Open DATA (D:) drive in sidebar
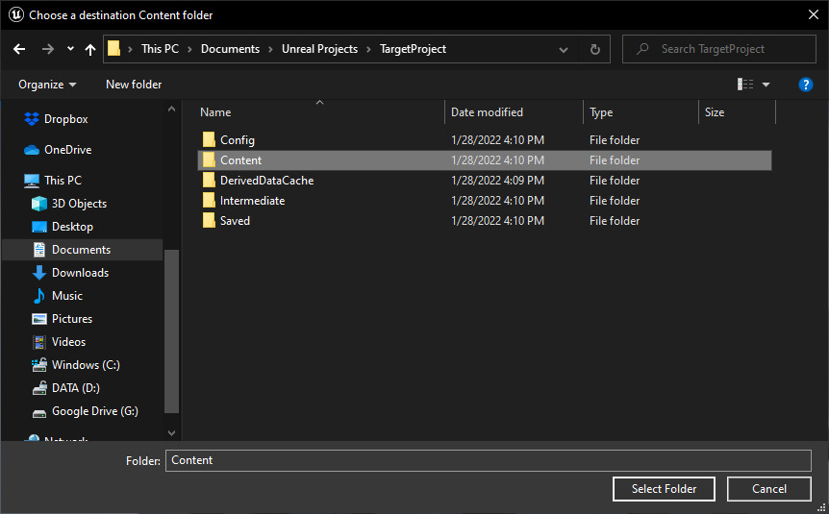 [x=76, y=388]
